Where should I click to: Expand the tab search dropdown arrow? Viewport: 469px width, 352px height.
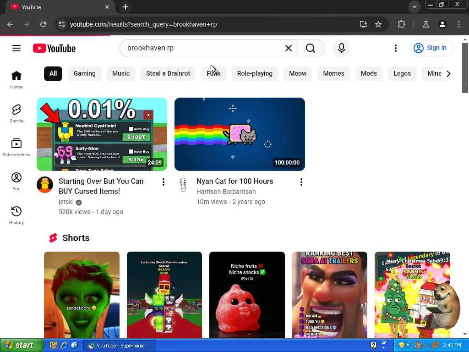pos(414,7)
